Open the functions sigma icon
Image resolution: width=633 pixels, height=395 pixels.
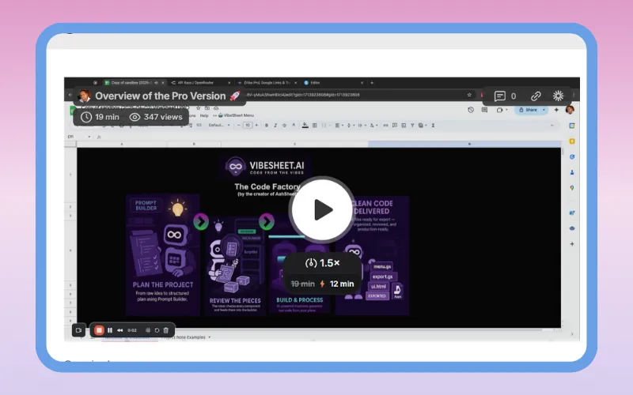click(433, 126)
